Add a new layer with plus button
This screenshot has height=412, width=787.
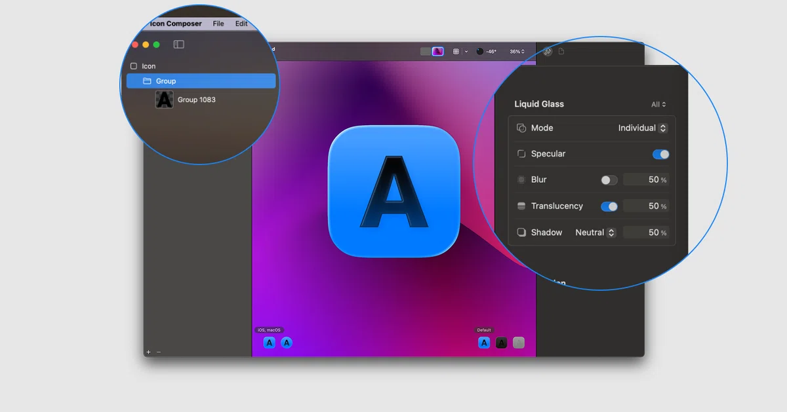(148, 352)
